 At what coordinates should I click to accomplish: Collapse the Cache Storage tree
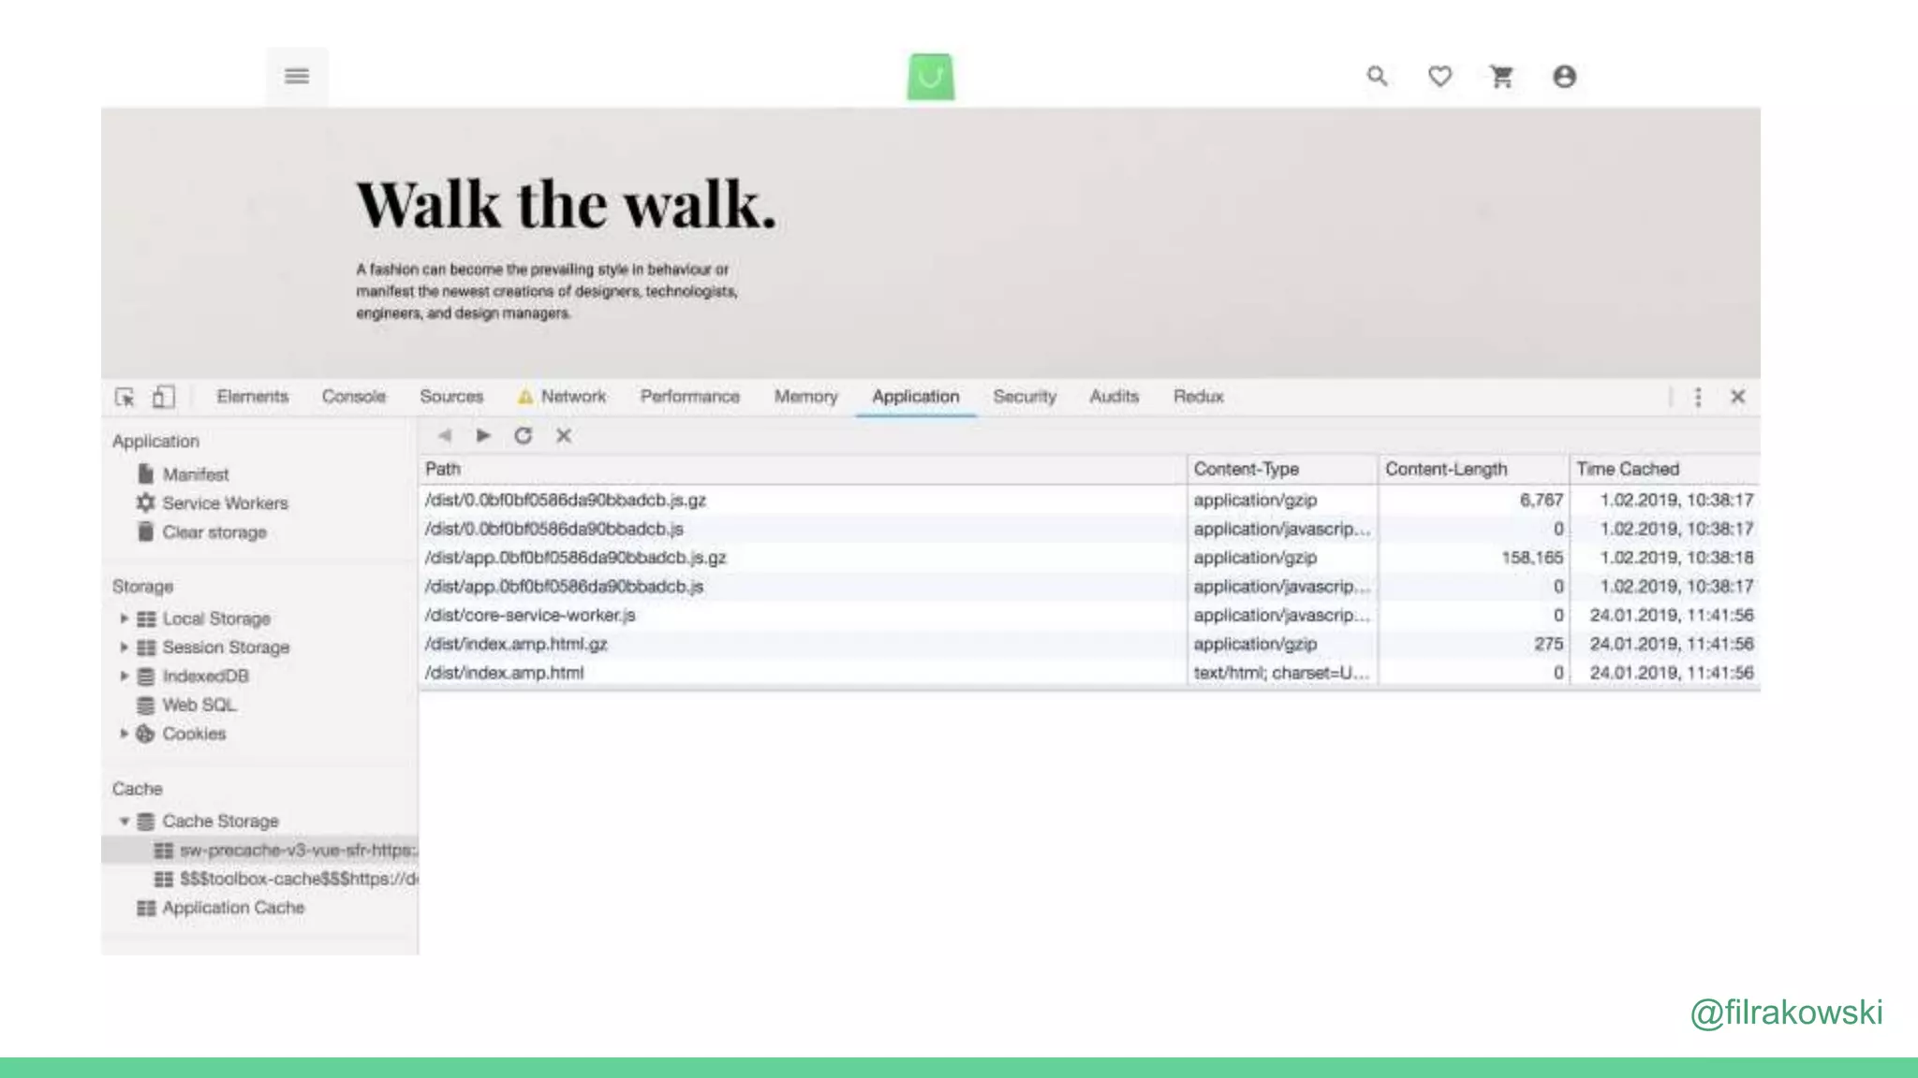tap(124, 821)
